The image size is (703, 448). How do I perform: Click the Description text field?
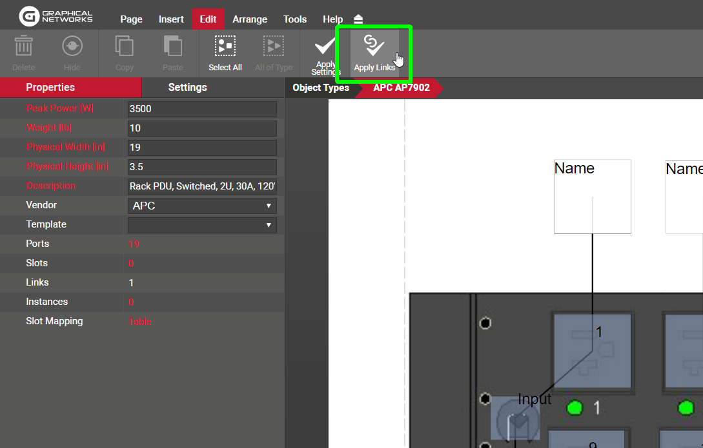pos(202,186)
